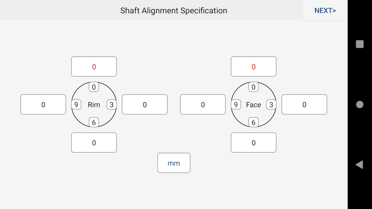Viewport: 372px width, 209px height.
Task: Tap the red top value field above Rim
Action: point(94,67)
